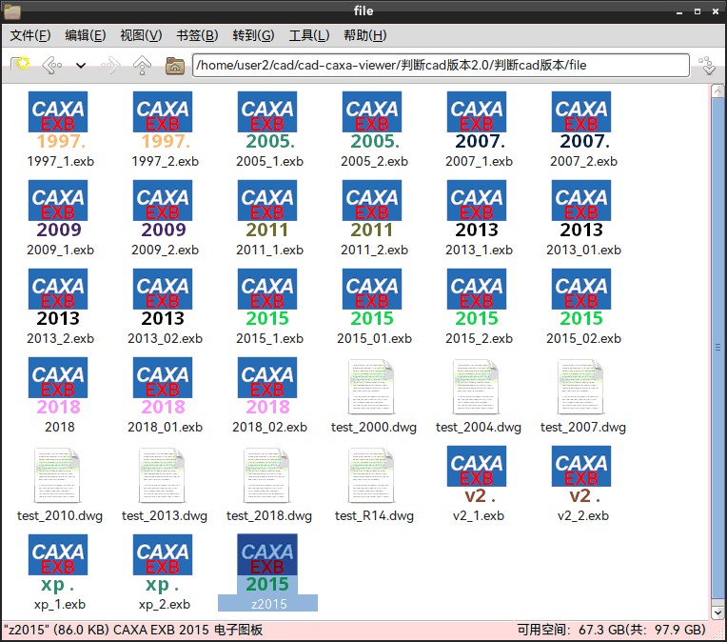Viewport: 727px width, 642px height.
Task: Click the go-to-path button right of address bar
Action: (x=706, y=65)
